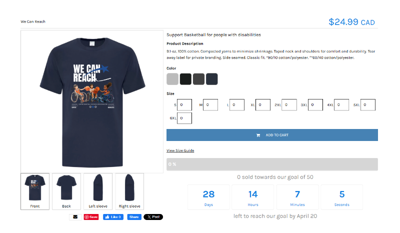Click the size 3XL quantity field
Viewport: 400px width, 233px height.
point(315,105)
